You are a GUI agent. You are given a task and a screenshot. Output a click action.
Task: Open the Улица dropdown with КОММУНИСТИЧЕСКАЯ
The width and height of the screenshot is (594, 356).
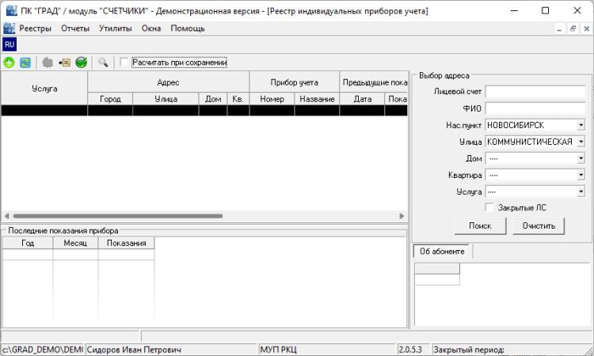coord(581,142)
